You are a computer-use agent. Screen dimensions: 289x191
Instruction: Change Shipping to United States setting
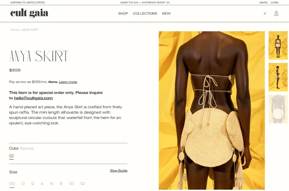click(28, 2)
